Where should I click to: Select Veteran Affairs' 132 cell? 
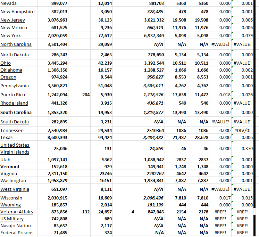coord(79,212)
